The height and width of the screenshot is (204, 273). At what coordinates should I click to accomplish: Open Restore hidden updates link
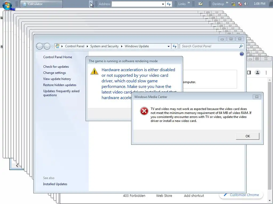pyautogui.click(x=60, y=85)
